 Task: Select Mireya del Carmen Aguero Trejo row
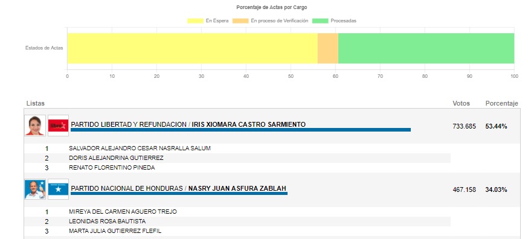pyautogui.click(x=237, y=212)
